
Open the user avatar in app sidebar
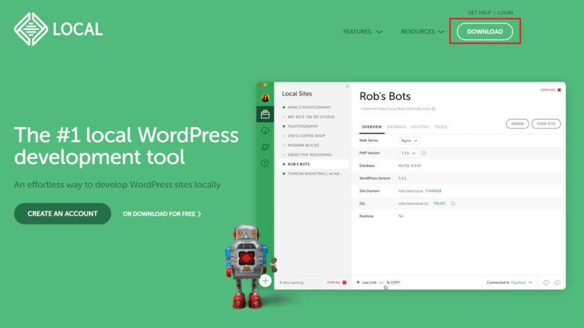coord(265,98)
